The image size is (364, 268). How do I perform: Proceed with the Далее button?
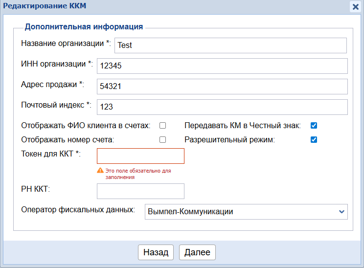[197, 252]
